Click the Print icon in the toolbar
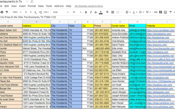175x109 pixels. pyautogui.click(x=2, y=12)
